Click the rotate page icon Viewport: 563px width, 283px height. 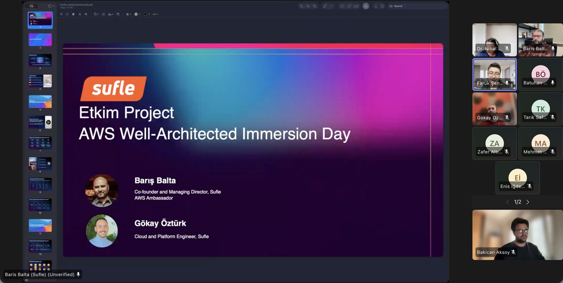click(349, 6)
